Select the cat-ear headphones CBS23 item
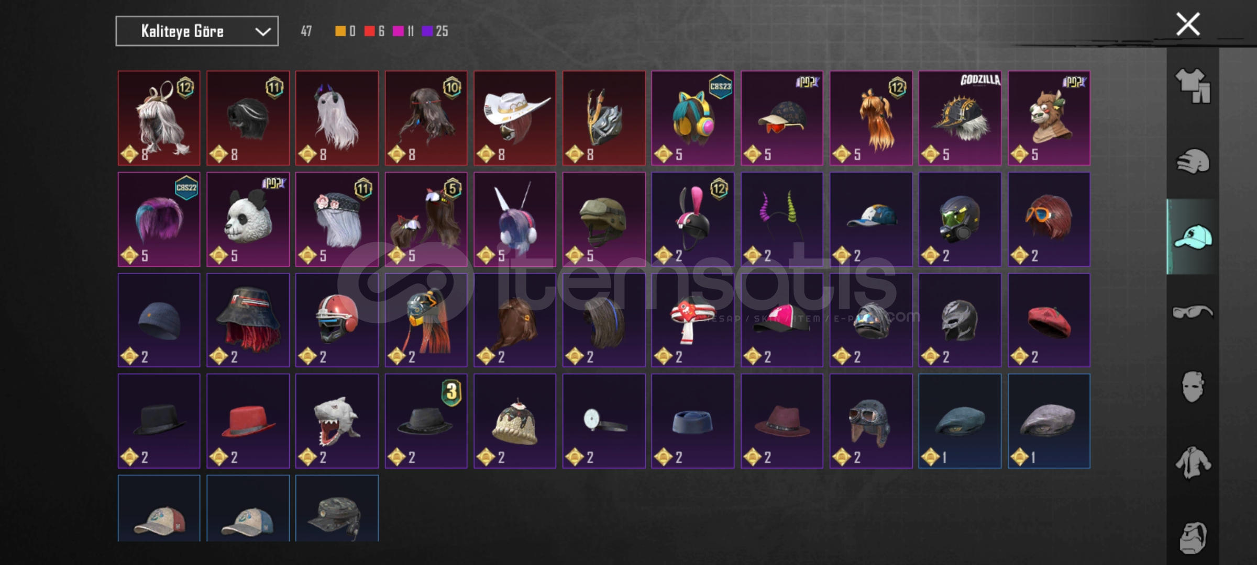 (693, 118)
